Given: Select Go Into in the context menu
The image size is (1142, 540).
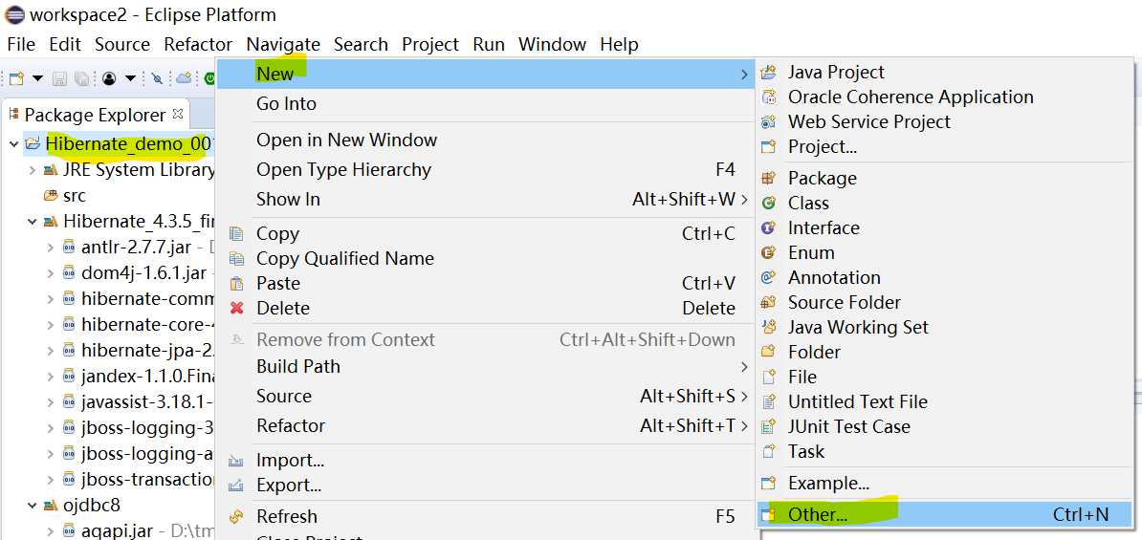Looking at the screenshot, I should 485,103.
